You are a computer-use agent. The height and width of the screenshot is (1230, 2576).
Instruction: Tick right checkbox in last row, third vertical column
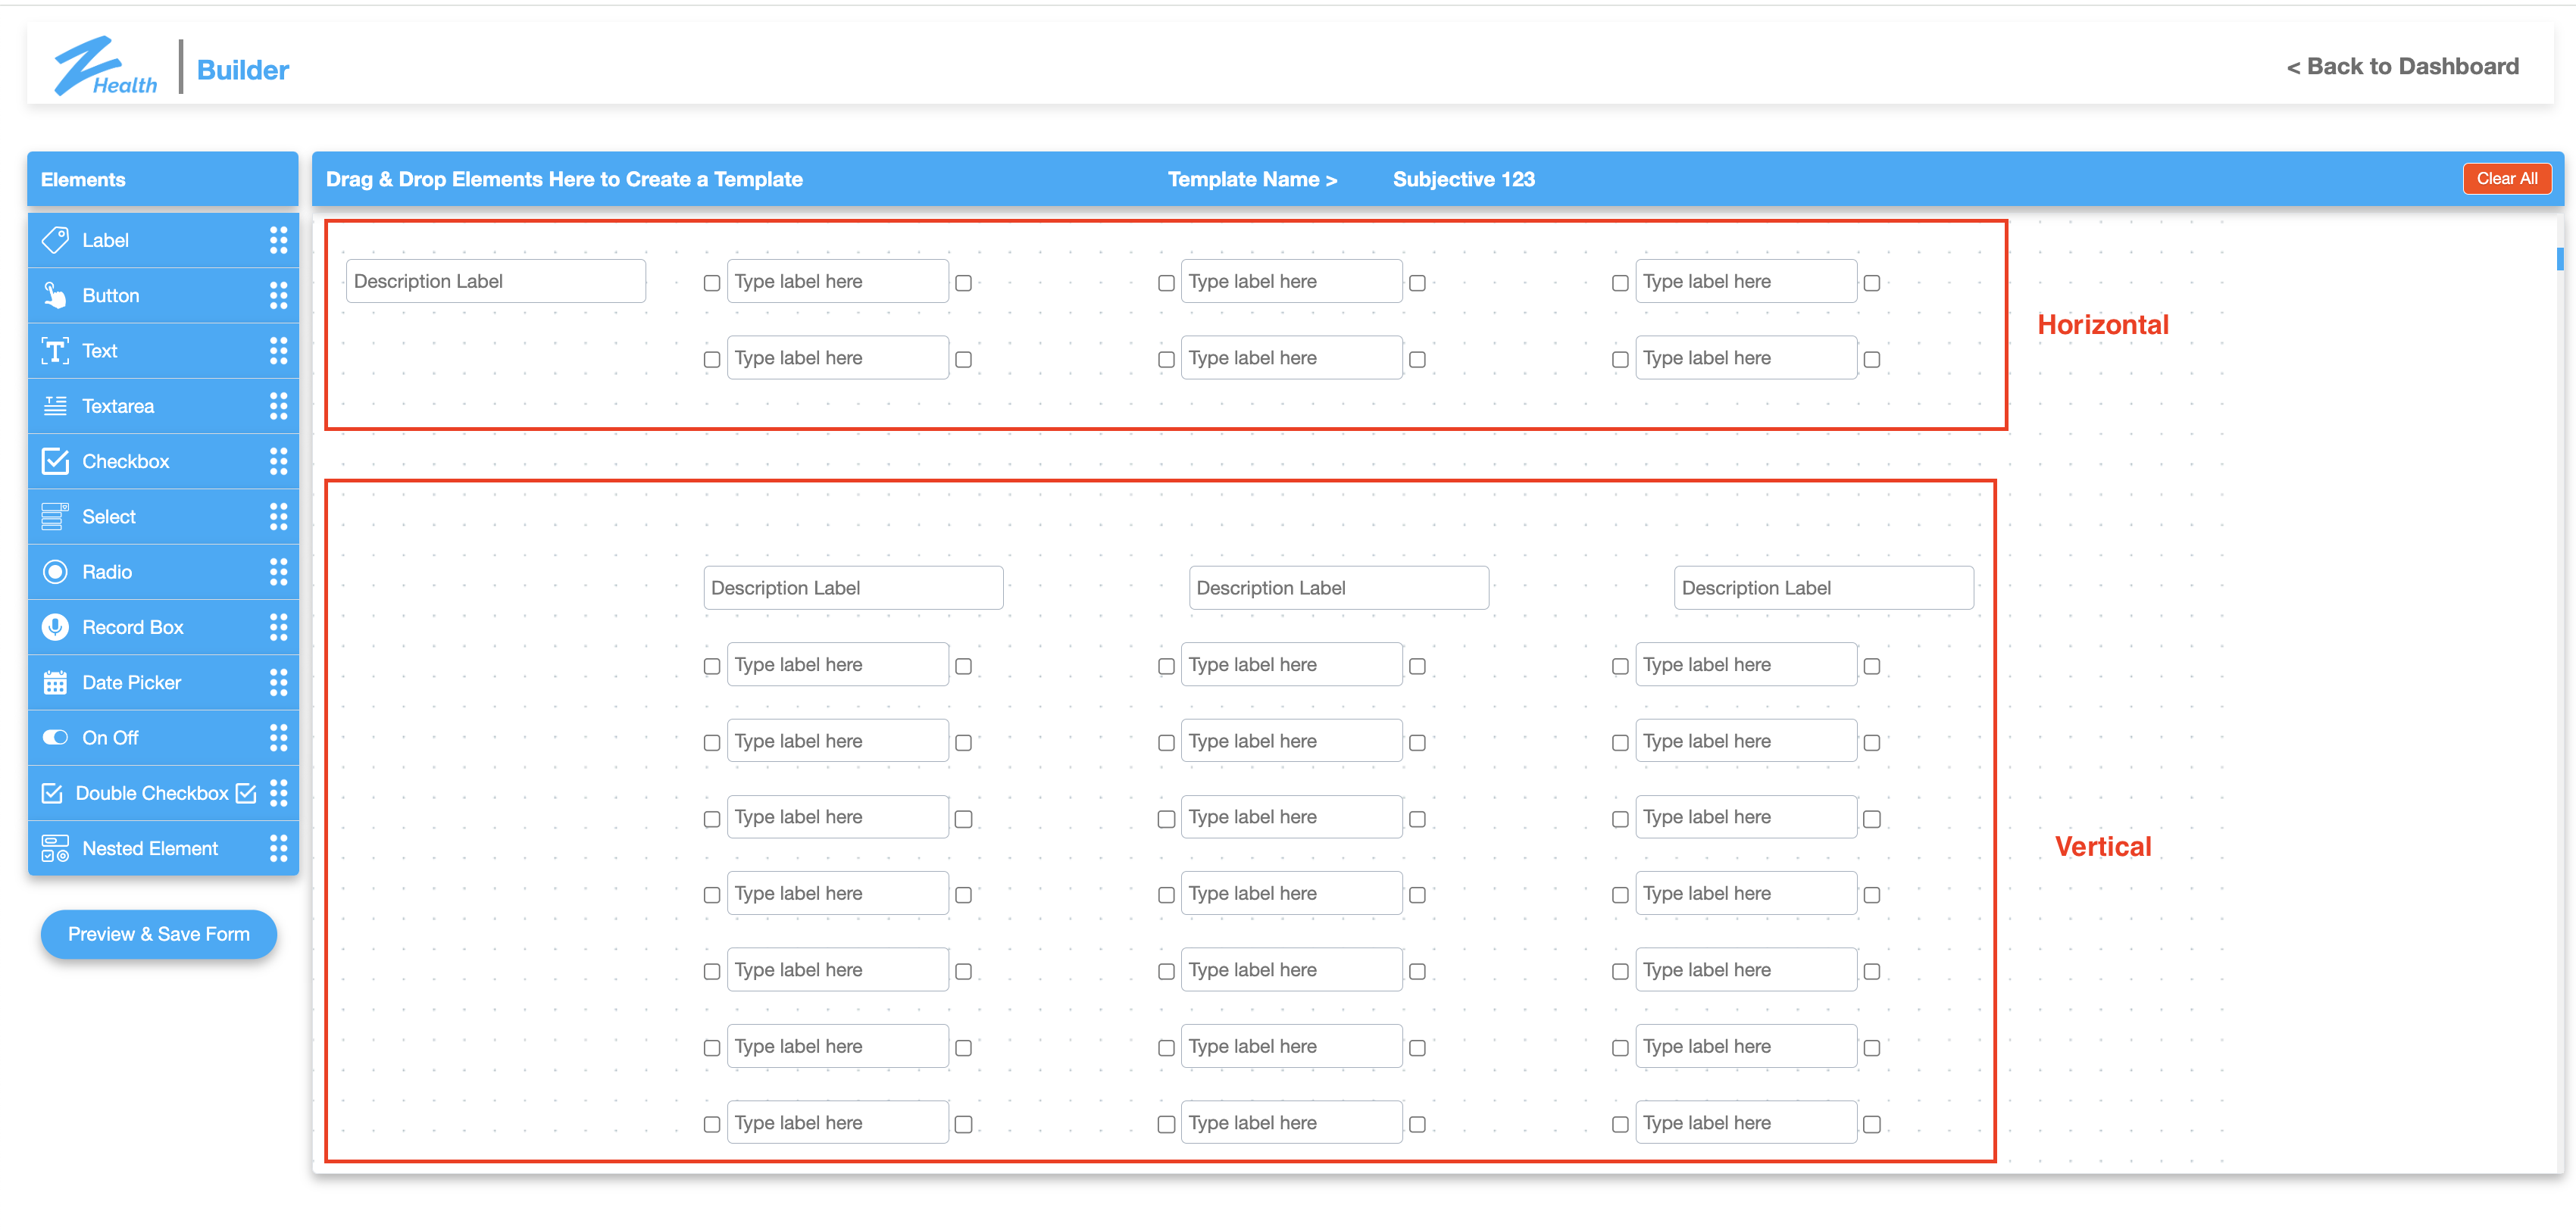1872,1124
